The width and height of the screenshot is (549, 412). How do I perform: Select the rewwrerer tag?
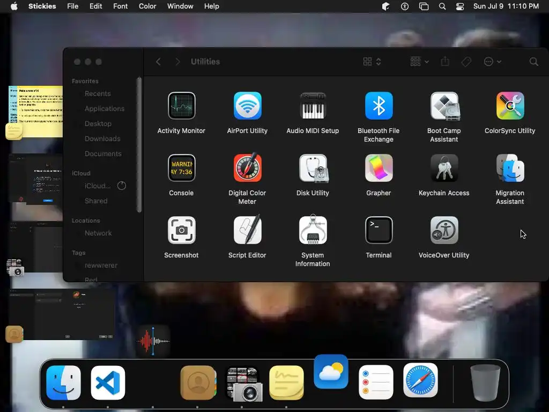click(101, 265)
